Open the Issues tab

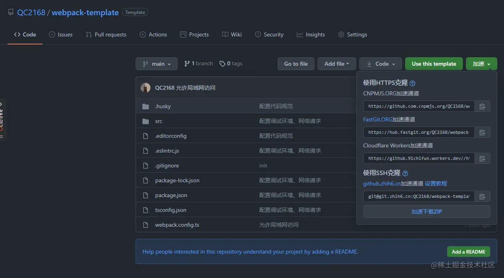click(x=61, y=34)
